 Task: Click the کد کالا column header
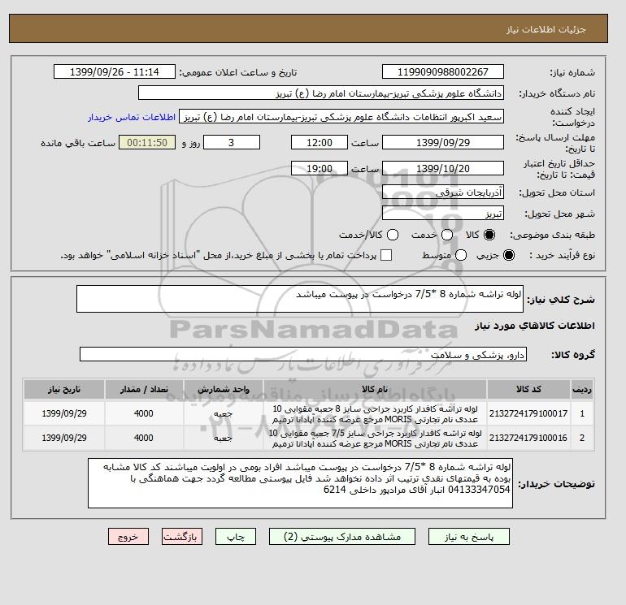(528, 389)
